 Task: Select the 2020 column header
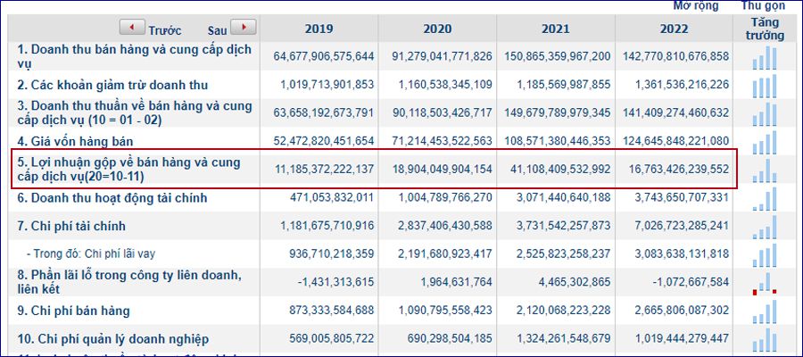click(x=437, y=29)
